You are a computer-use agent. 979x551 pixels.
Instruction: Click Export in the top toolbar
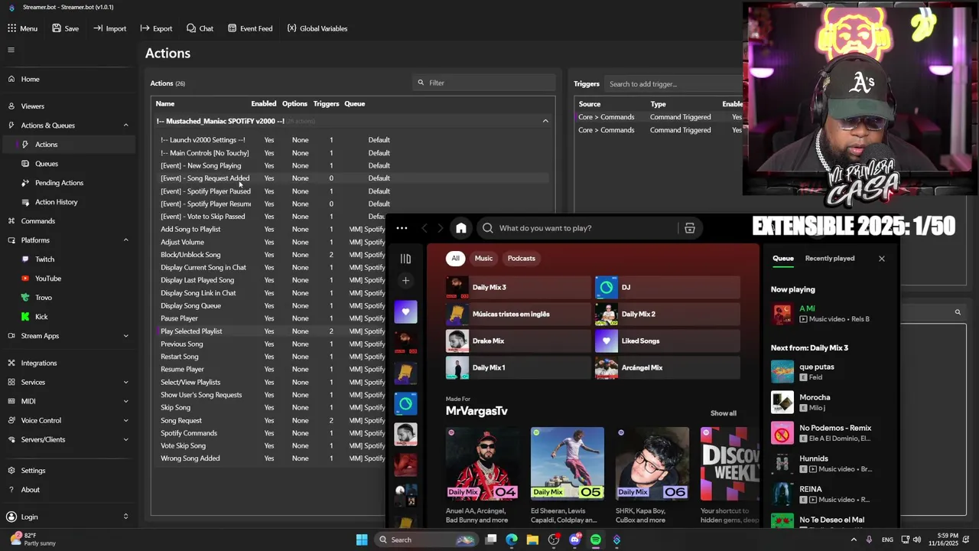(156, 28)
